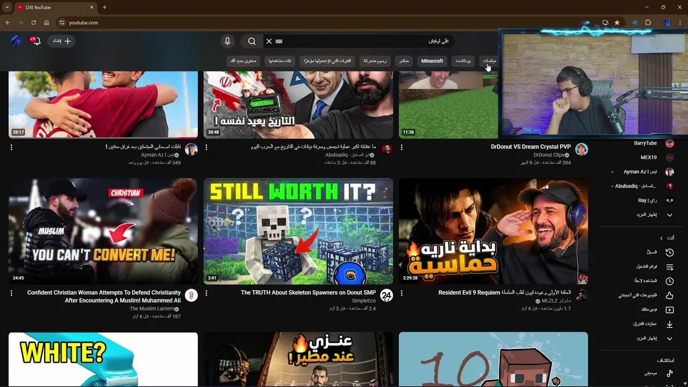Close the YouTube browser tab
This screenshot has width=688, height=387.
pos(91,8)
